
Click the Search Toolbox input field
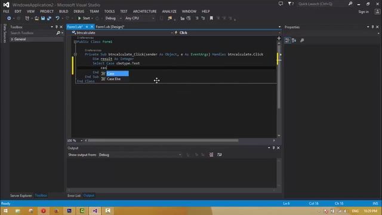33,33
